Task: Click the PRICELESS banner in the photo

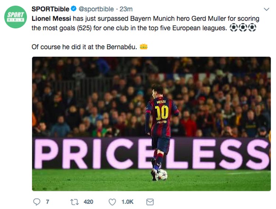Action: pyautogui.click(x=151, y=154)
